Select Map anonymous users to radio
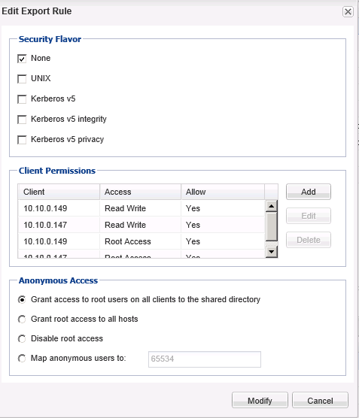The height and width of the screenshot is (418, 359). 22,359
